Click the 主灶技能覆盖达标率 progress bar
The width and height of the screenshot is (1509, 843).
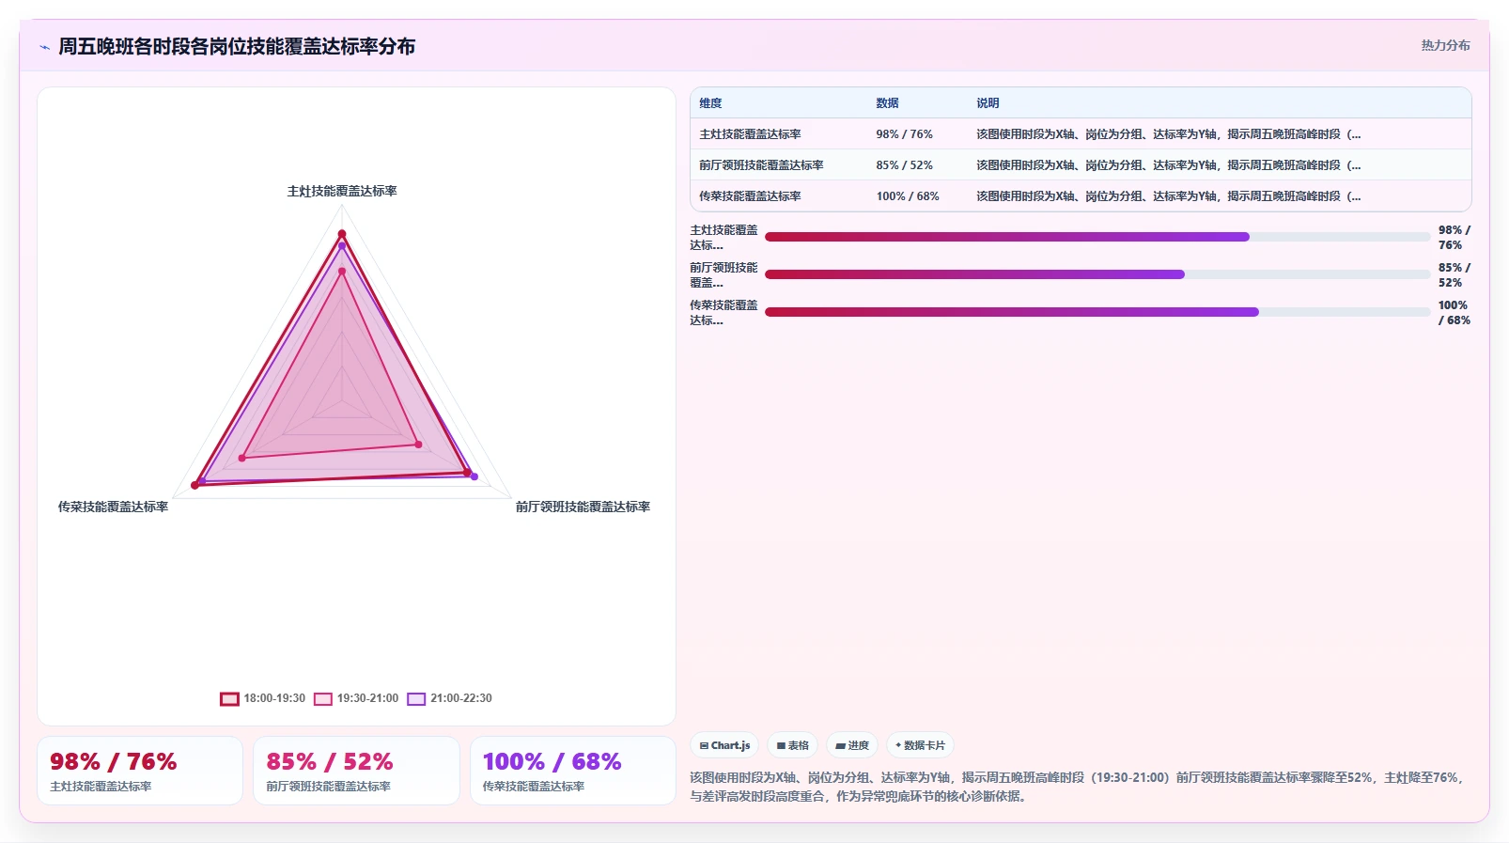(1097, 237)
